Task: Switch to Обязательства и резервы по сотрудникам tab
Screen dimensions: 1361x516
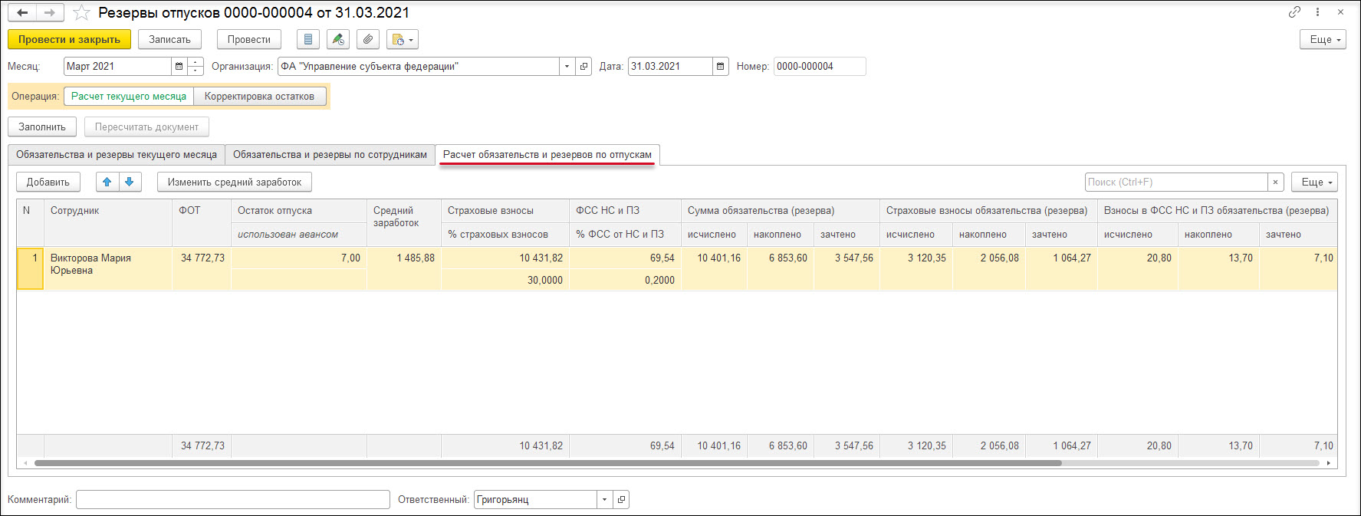Action: click(330, 155)
